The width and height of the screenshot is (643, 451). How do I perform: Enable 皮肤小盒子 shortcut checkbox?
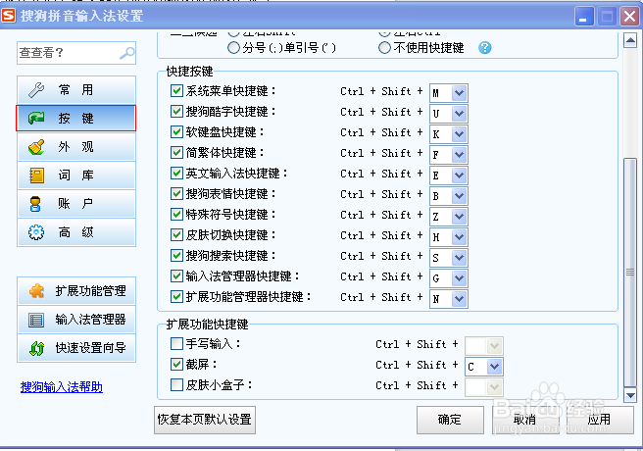[x=176, y=384]
